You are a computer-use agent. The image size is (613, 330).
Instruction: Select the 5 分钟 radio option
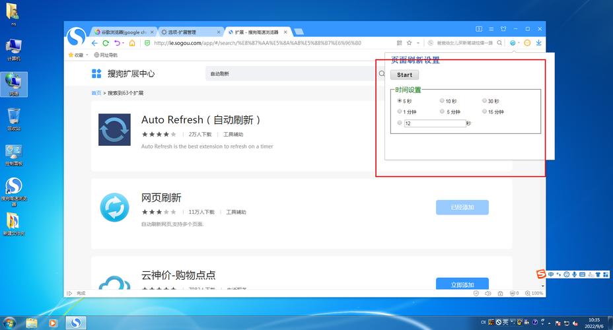(x=442, y=112)
